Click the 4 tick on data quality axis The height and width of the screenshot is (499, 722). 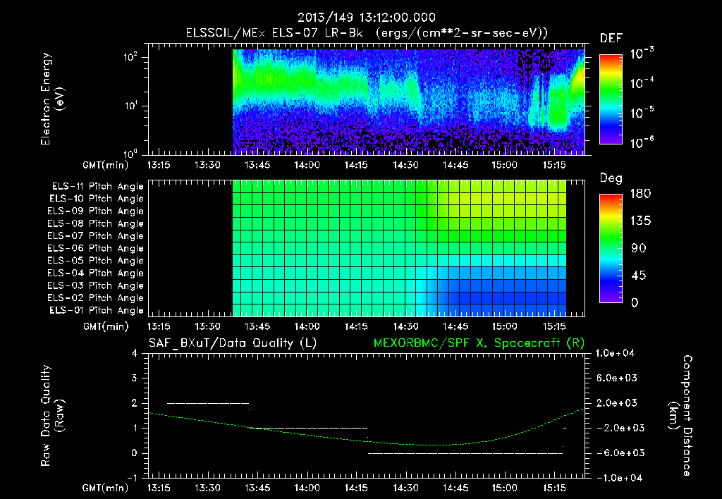(135, 354)
